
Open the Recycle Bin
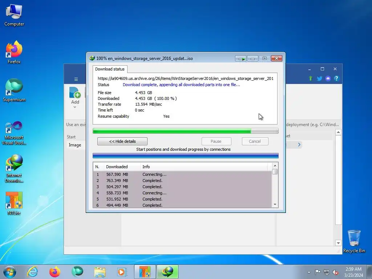click(x=354, y=241)
